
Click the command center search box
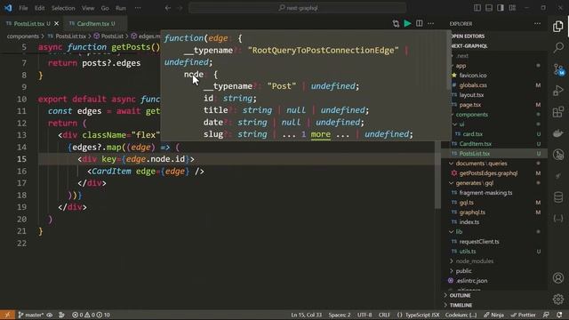click(297, 8)
